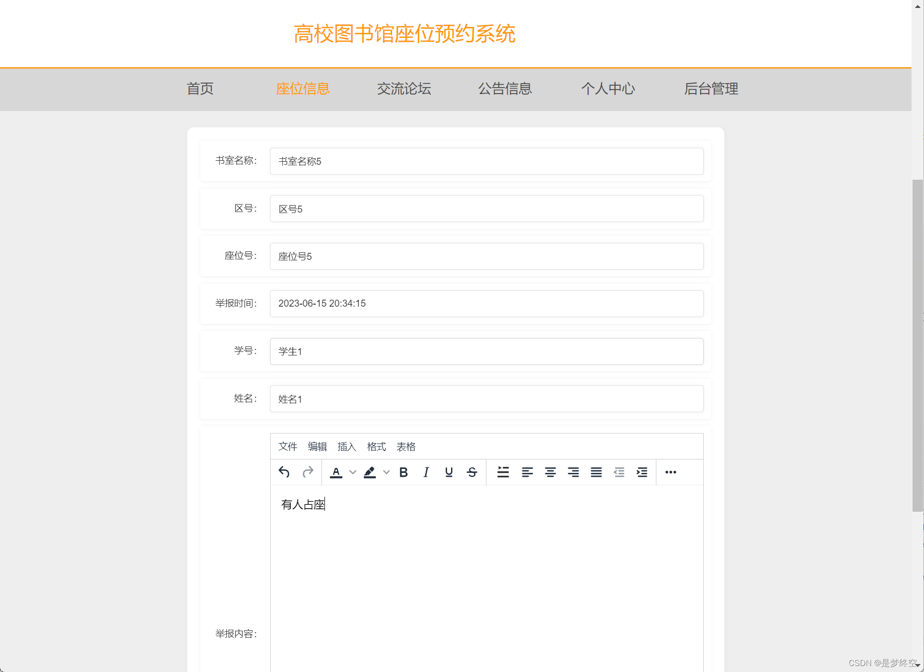Switch to the 交流论坛 tab
Viewport: 924px width, 672px height.
(x=404, y=89)
